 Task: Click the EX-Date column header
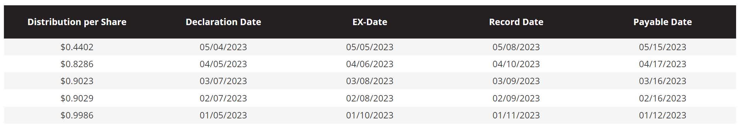point(370,22)
